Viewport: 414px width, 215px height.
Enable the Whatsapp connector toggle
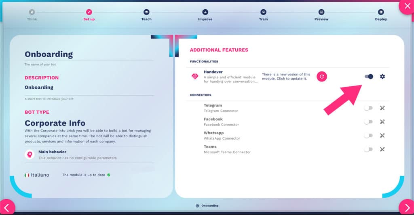(x=368, y=136)
